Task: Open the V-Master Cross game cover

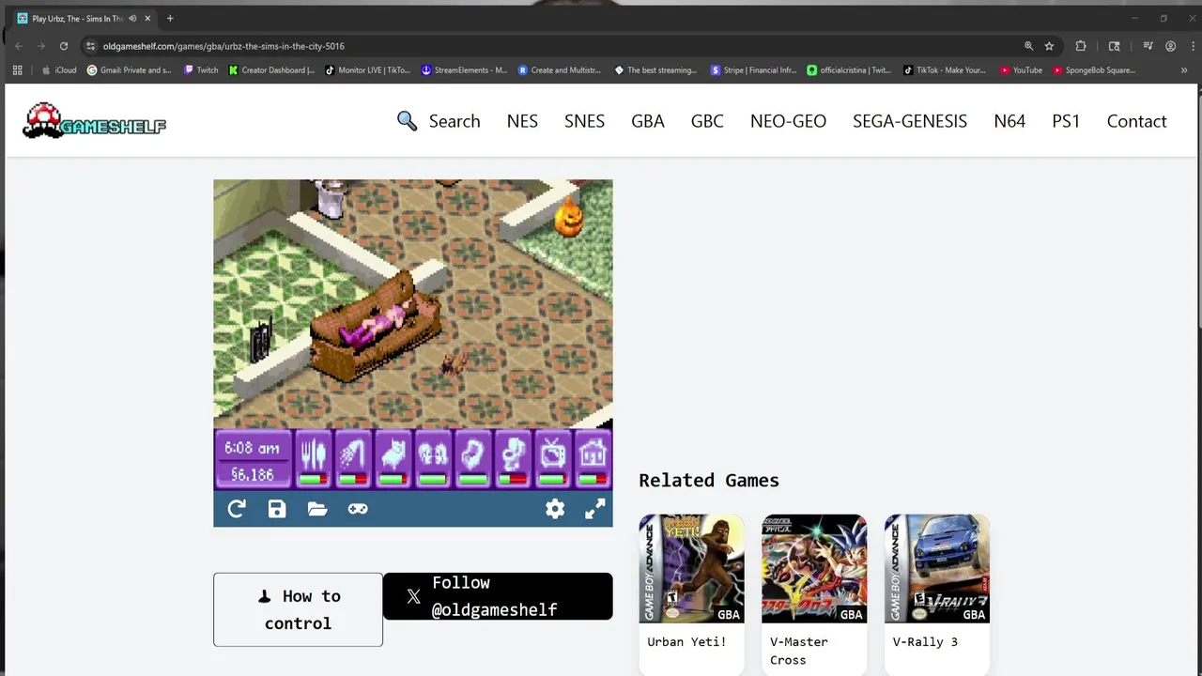Action: click(814, 568)
